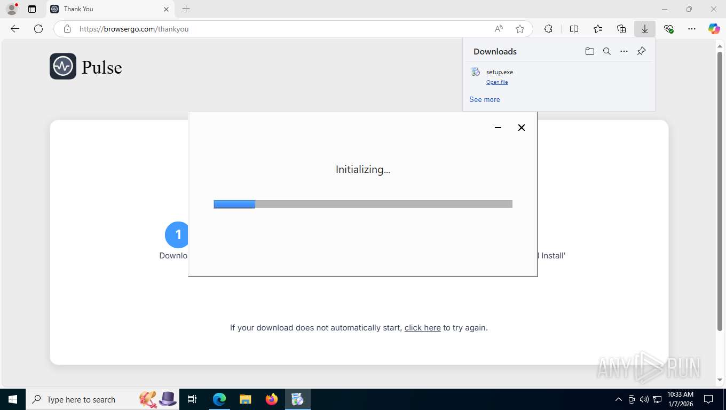The height and width of the screenshot is (410, 726).
Task: Open Read aloud icon in address bar
Action: point(499,29)
